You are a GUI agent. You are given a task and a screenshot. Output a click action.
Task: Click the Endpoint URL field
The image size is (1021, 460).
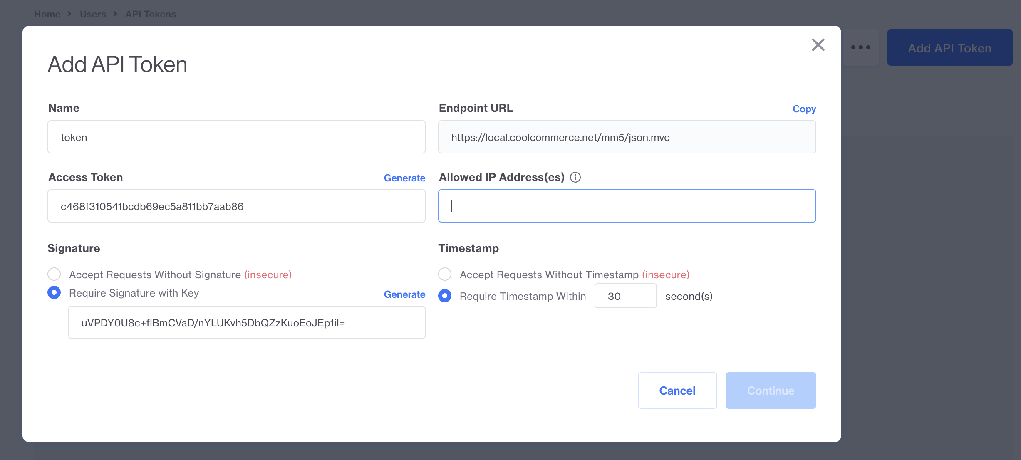click(627, 137)
